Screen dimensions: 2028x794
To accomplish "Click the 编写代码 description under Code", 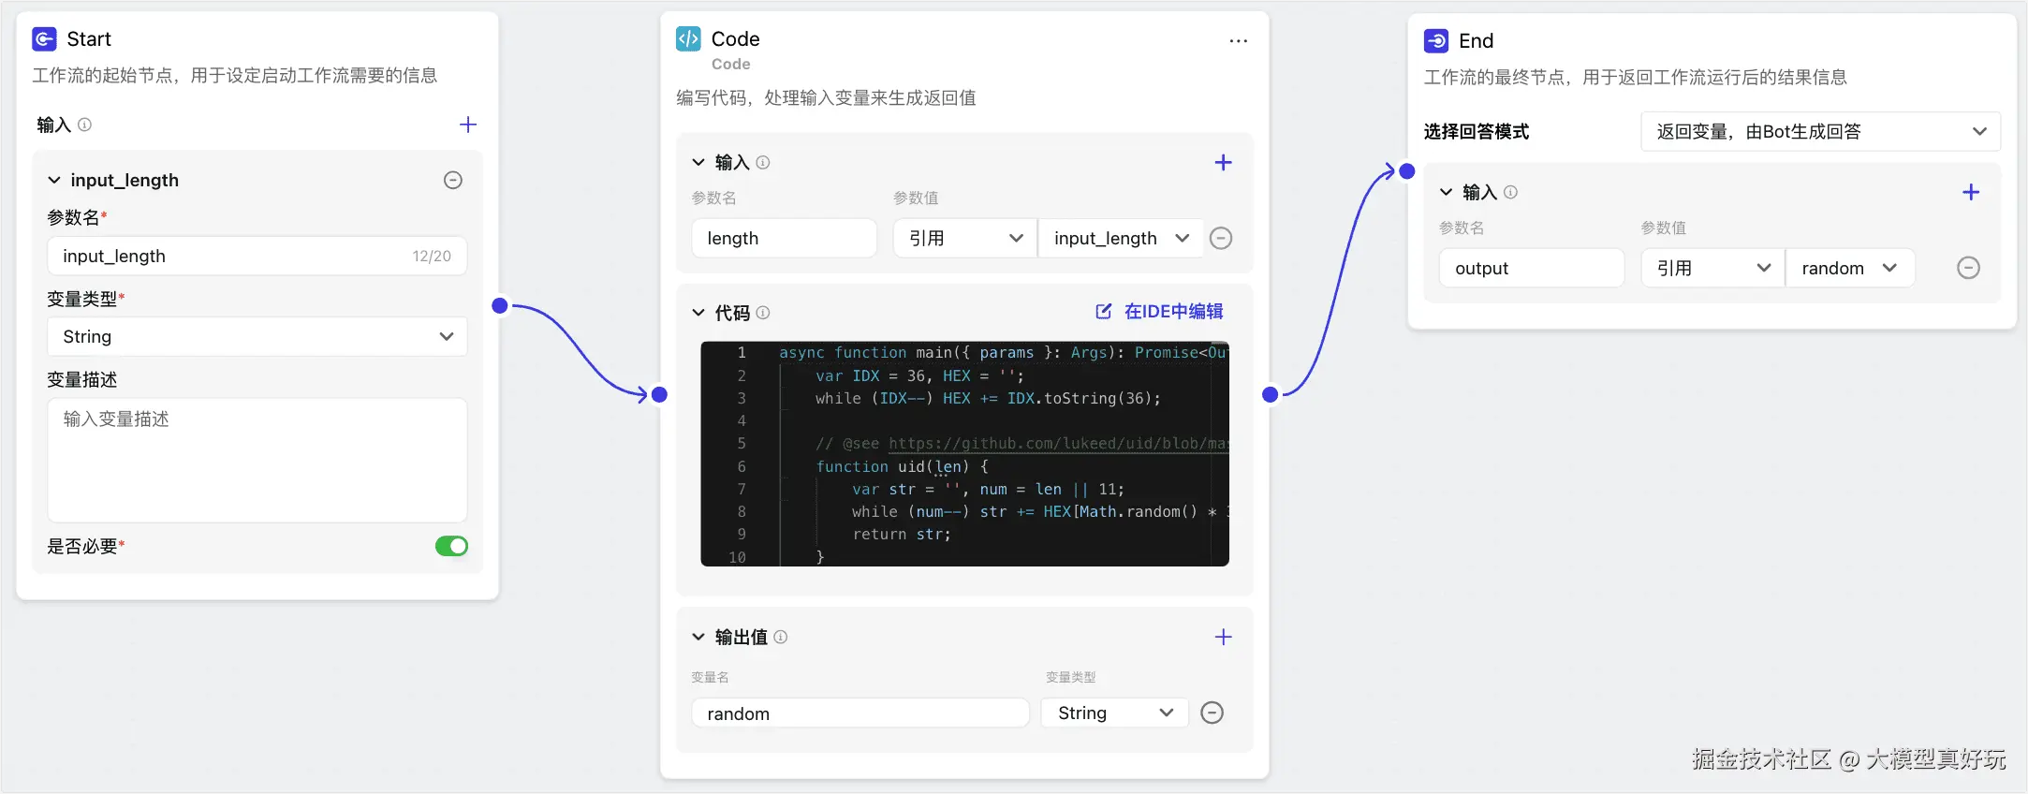I will pyautogui.click(x=826, y=98).
